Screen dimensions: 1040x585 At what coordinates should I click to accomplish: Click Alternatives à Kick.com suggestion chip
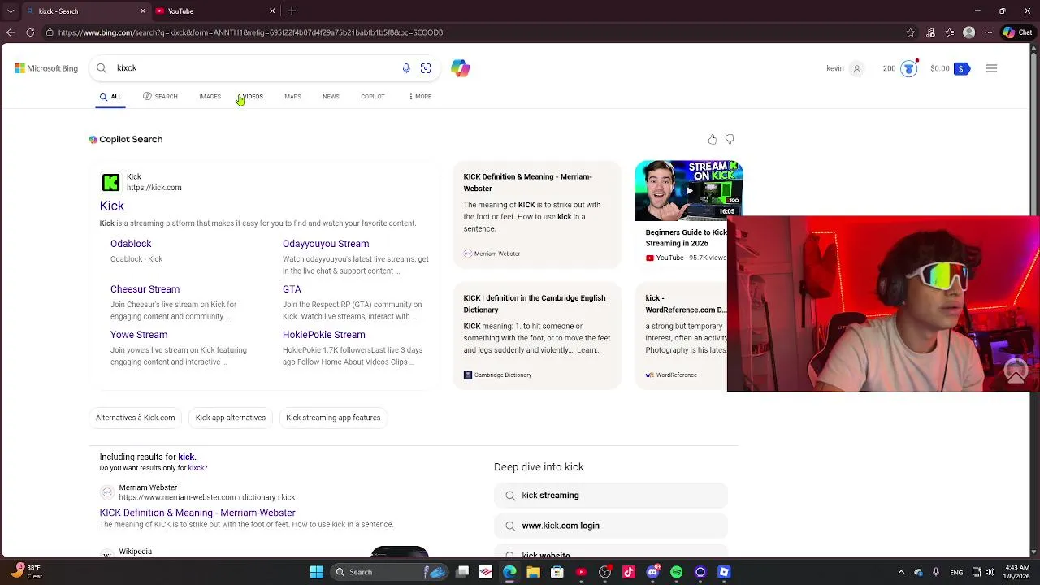tap(136, 418)
